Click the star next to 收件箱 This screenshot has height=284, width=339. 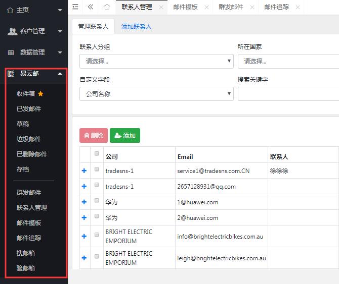pos(40,93)
